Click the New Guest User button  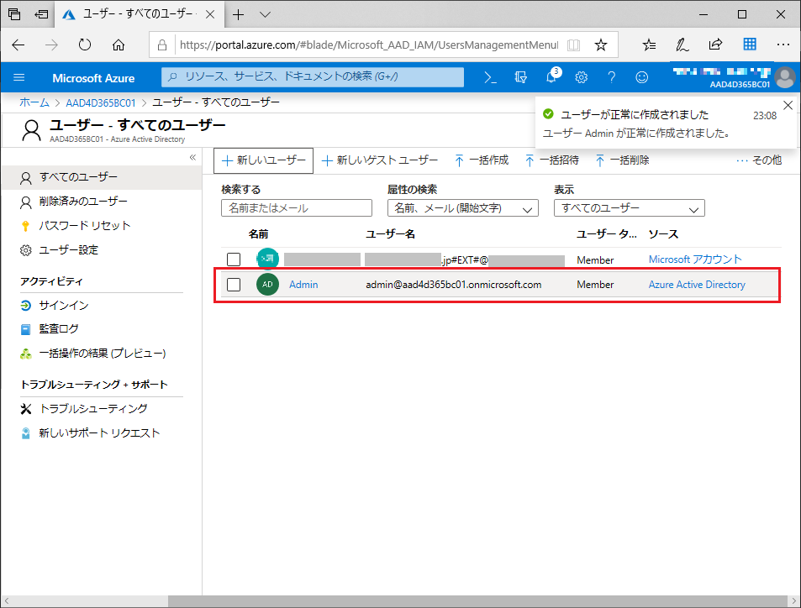pos(380,160)
